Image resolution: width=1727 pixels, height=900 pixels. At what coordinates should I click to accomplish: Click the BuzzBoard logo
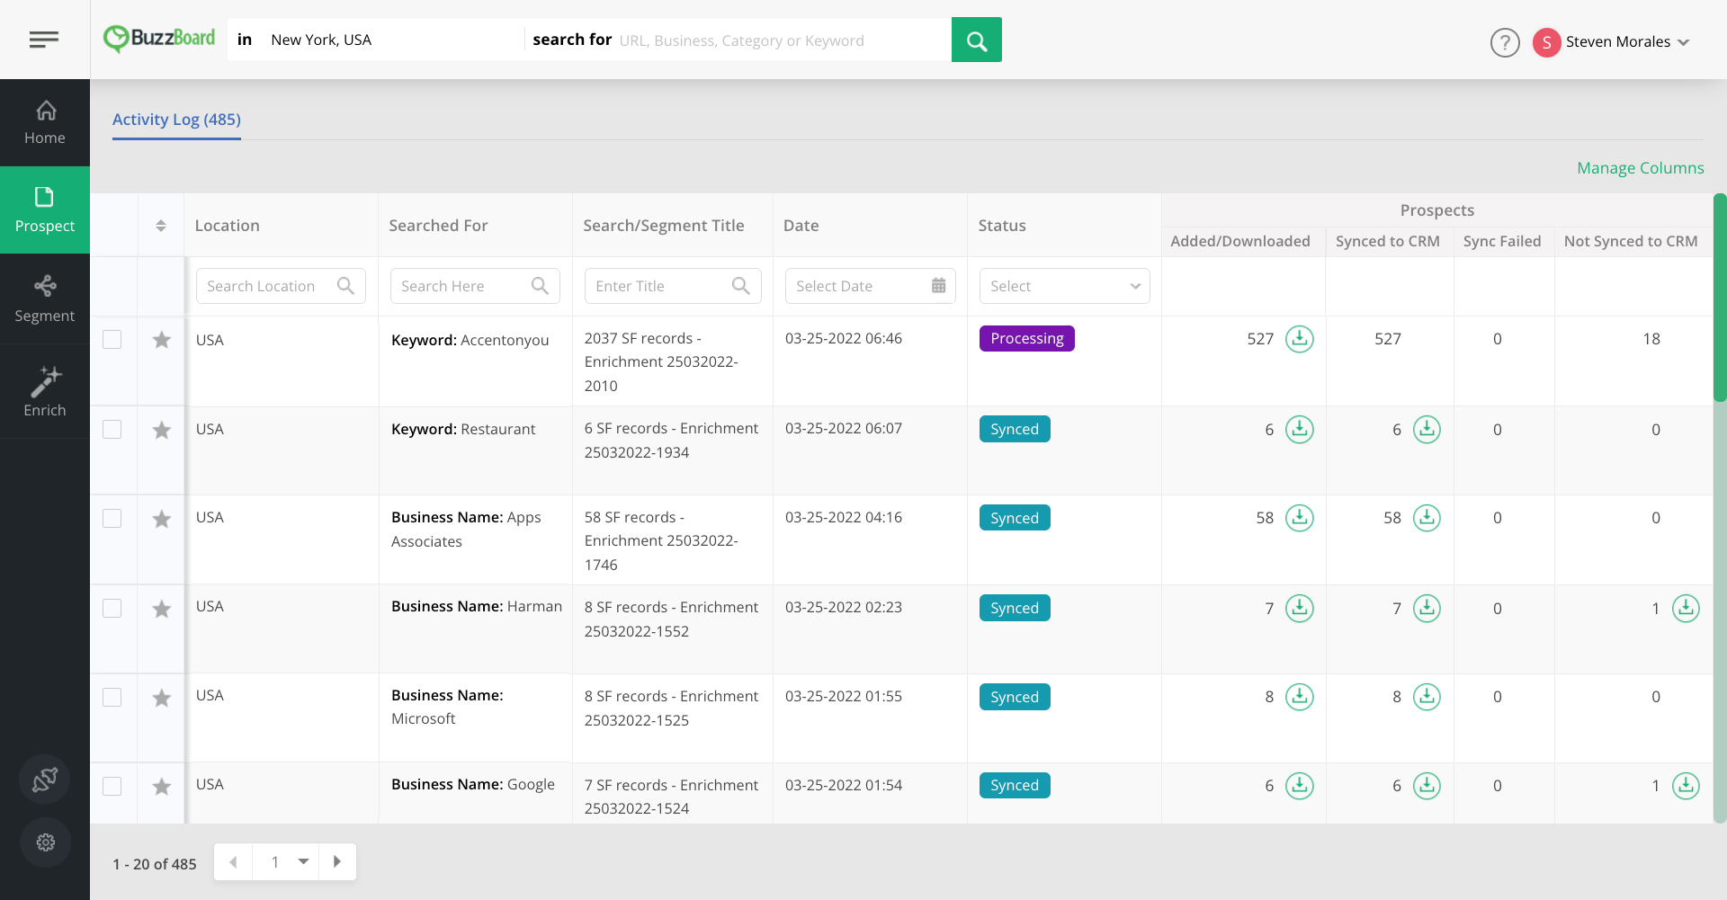click(159, 39)
